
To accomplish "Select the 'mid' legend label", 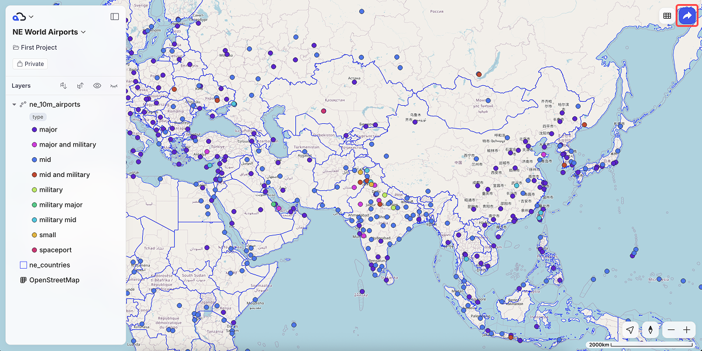I will point(45,159).
